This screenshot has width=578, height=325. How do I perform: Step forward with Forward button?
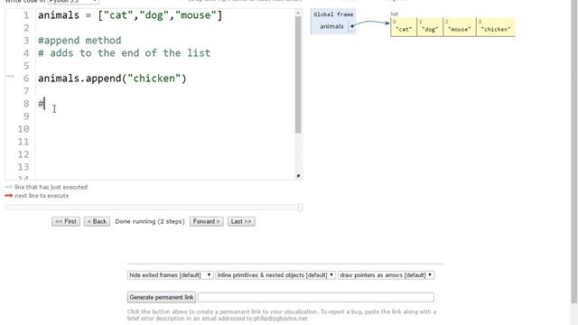(x=207, y=221)
